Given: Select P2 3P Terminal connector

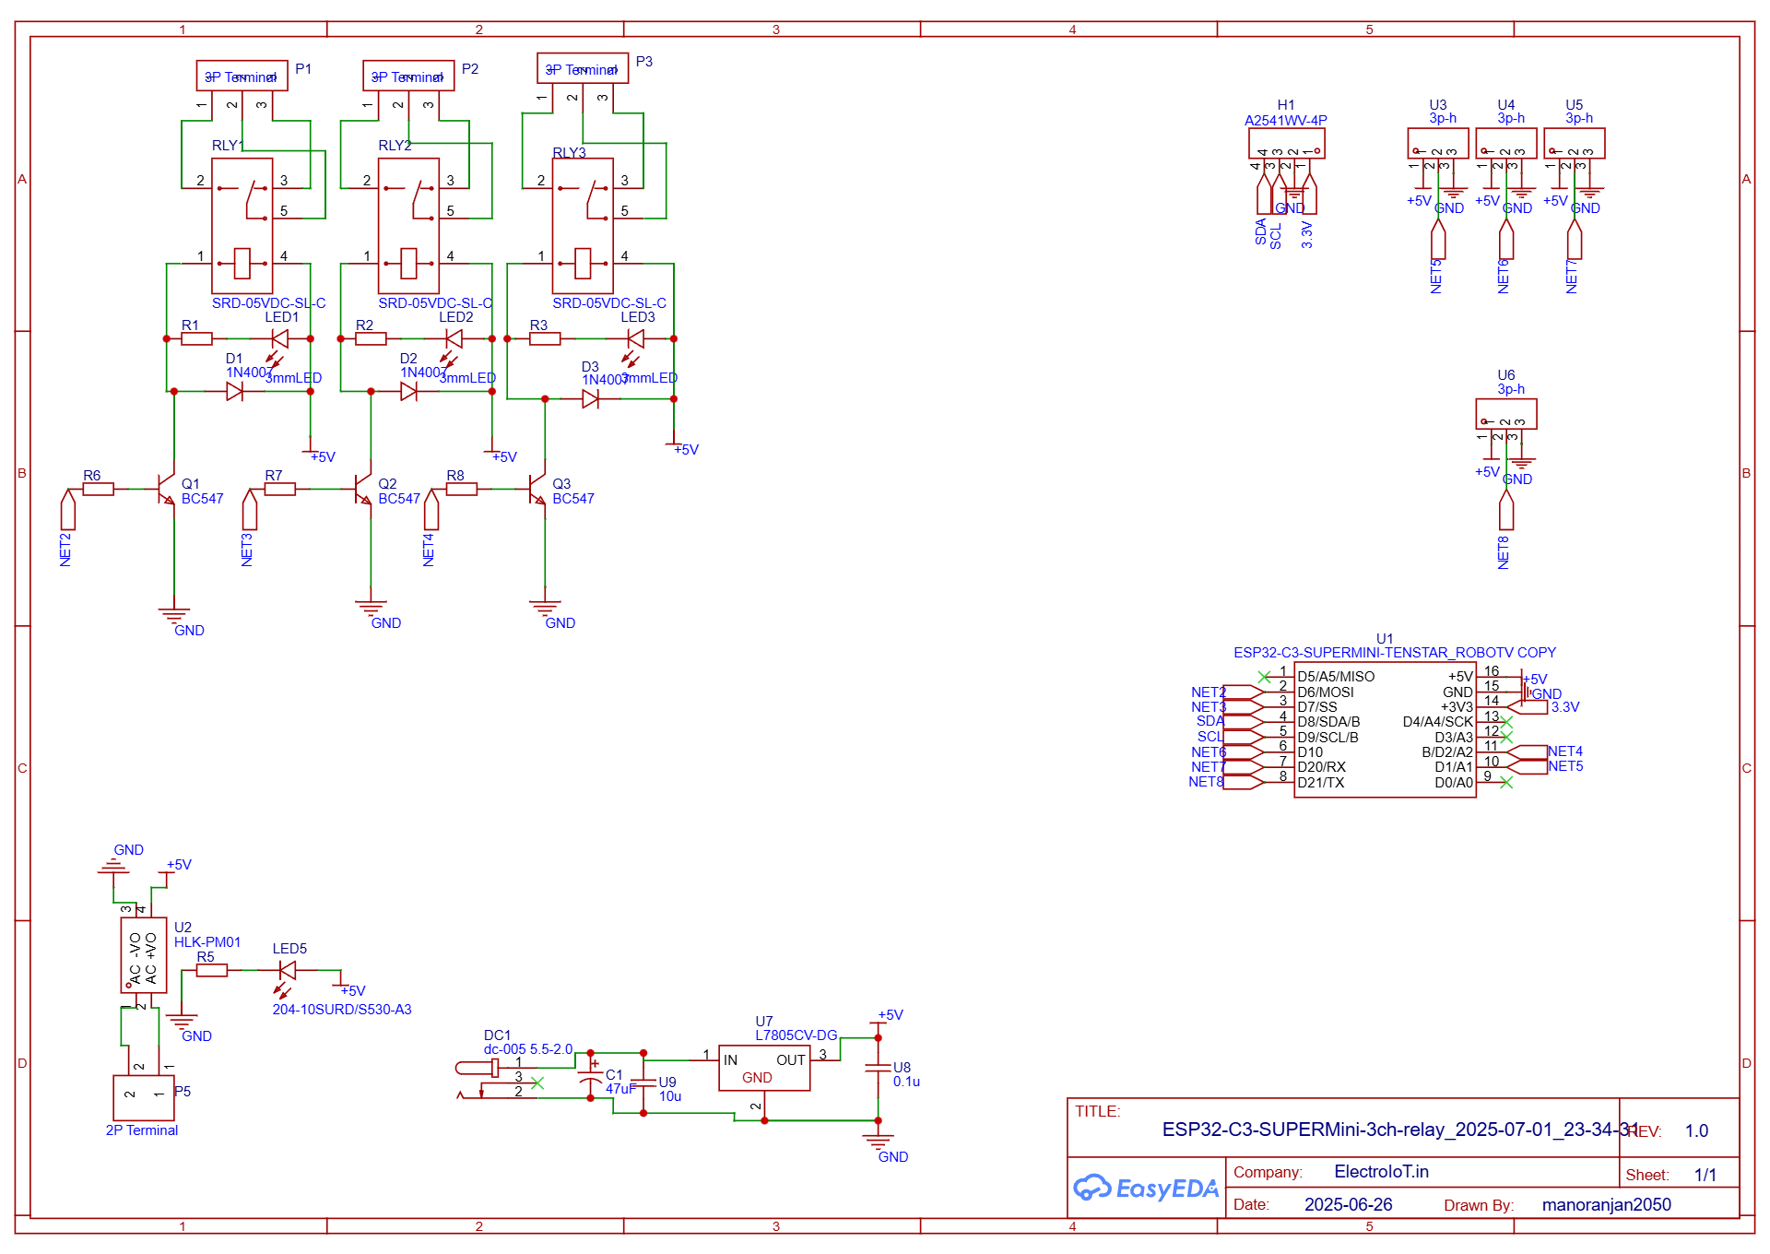Looking at the screenshot, I should [408, 76].
